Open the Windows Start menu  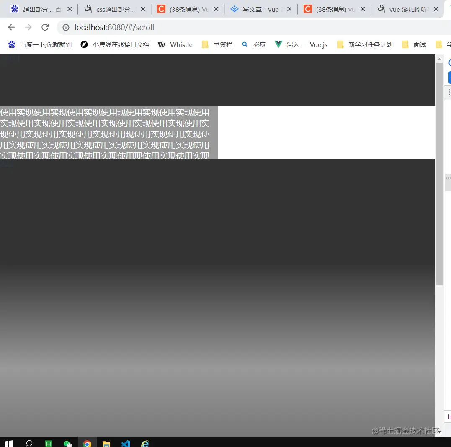click(x=9, y=444)
